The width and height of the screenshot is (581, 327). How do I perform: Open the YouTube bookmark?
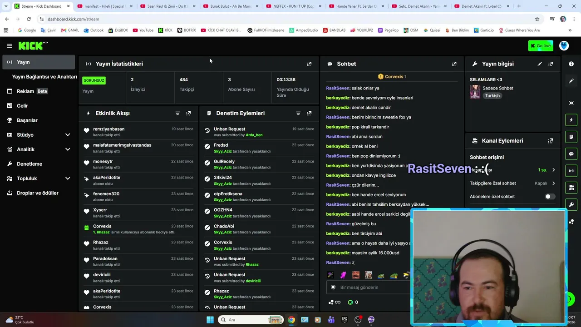143,30
